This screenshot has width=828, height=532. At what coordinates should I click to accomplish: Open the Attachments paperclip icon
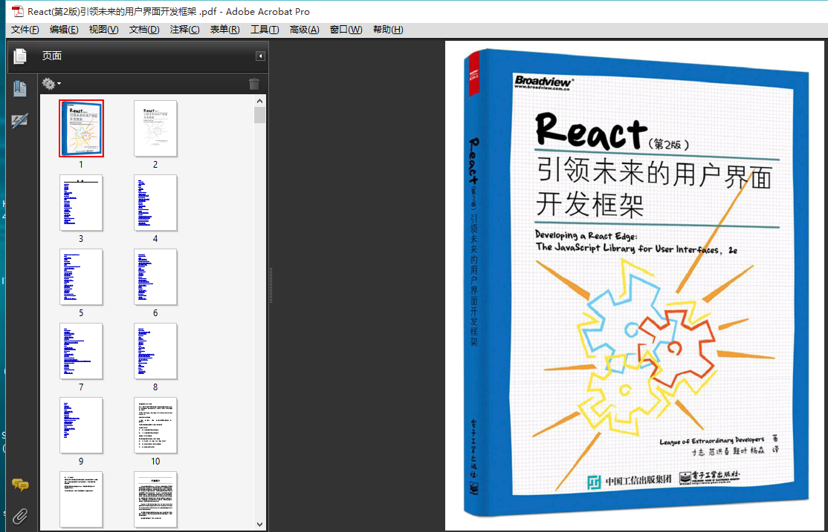(20, 516)
